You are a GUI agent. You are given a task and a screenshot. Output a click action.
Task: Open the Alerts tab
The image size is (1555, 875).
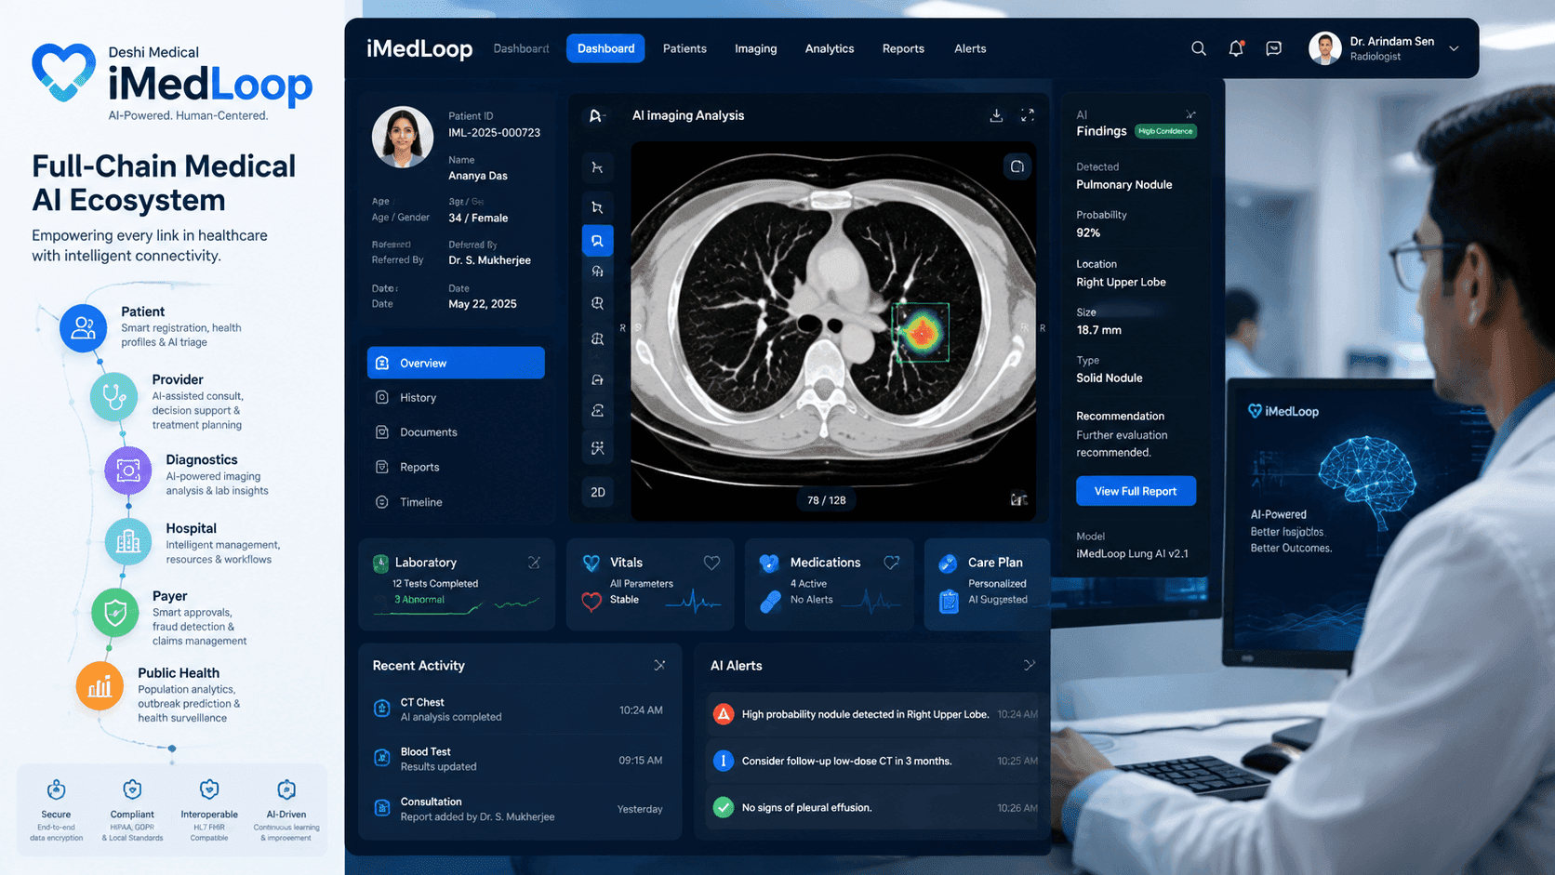(x=970, y=48)
